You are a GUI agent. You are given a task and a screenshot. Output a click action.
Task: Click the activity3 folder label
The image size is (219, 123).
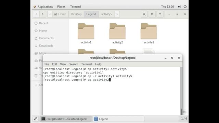tap(149, 42)
